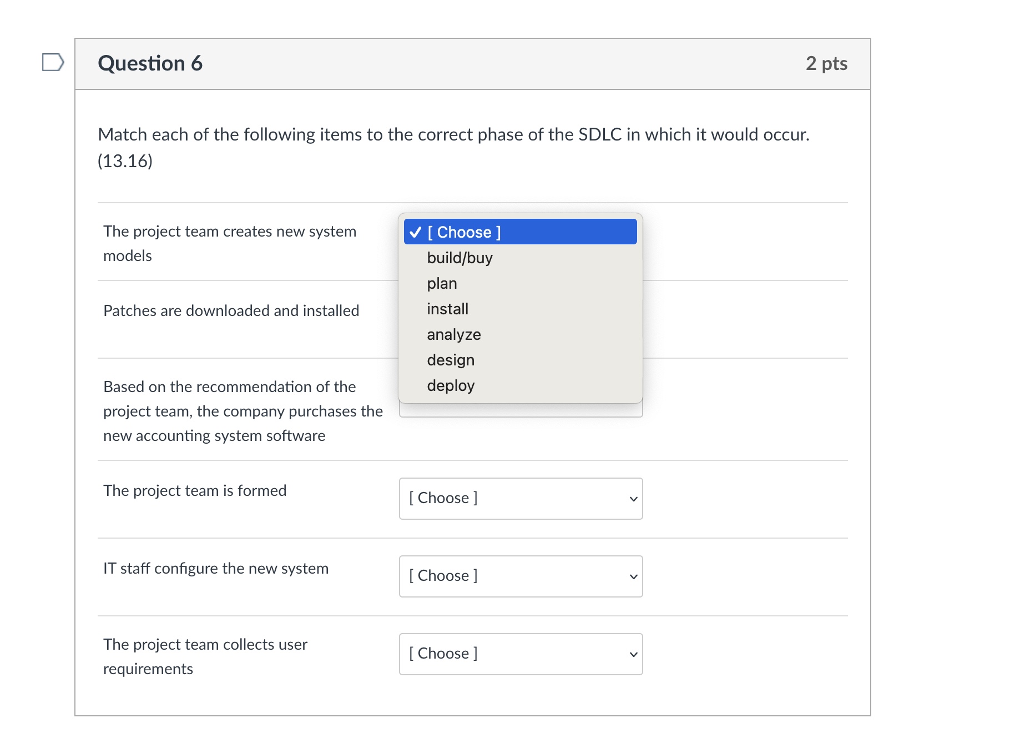Pick deploy from the dropdown options
This screenshot has width=1010, height=753.
[x=450, y=385]
